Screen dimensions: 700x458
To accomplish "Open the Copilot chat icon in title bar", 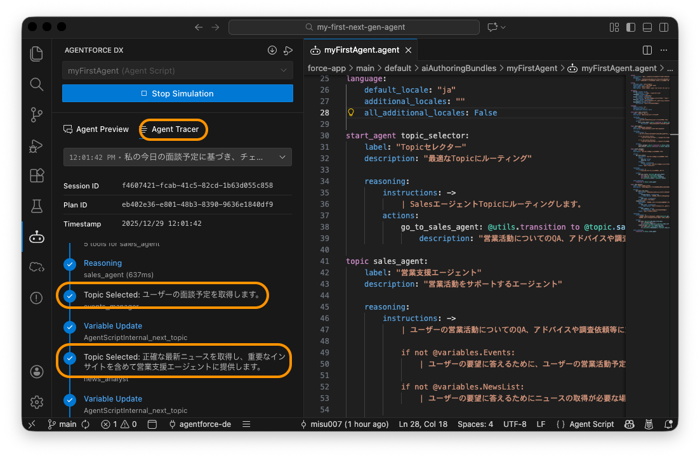I will (492, 27).
